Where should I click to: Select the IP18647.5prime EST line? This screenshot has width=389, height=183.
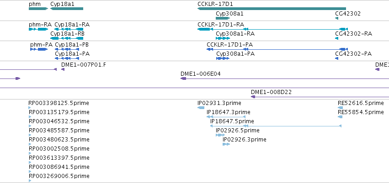276,126
